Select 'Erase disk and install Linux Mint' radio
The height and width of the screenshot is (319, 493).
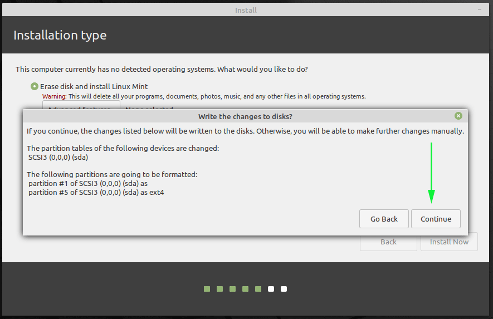[35, 86]
